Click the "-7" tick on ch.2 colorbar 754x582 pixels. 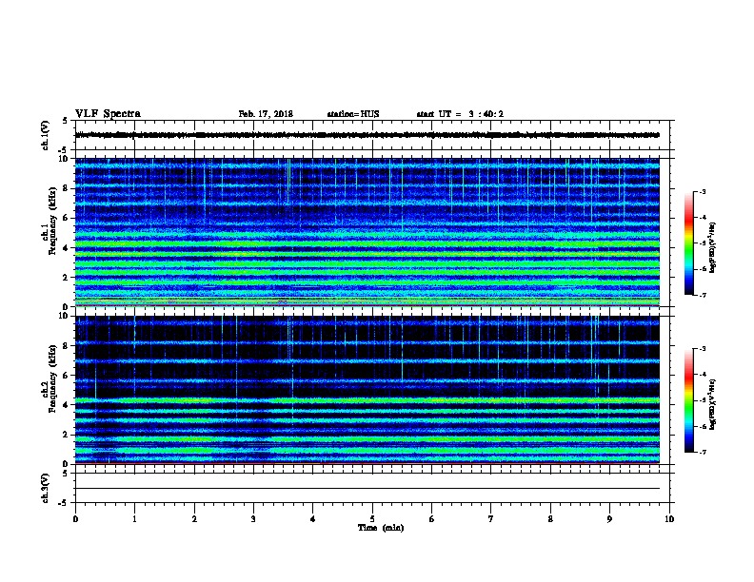point(703,453)
